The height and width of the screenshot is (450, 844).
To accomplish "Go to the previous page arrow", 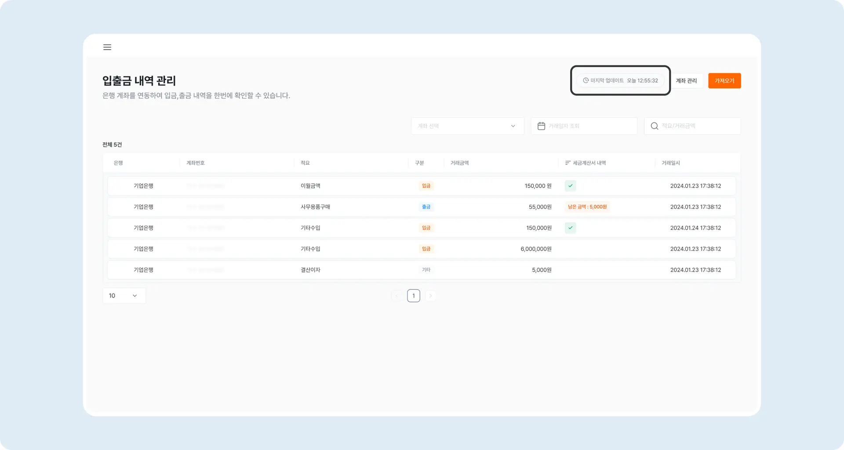I will coord(397,296).
